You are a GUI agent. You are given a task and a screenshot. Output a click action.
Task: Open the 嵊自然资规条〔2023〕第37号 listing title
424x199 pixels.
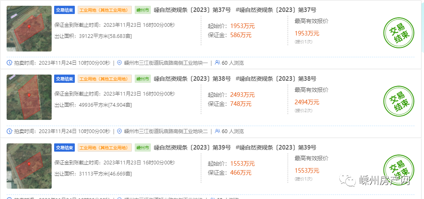coord(192,10)
